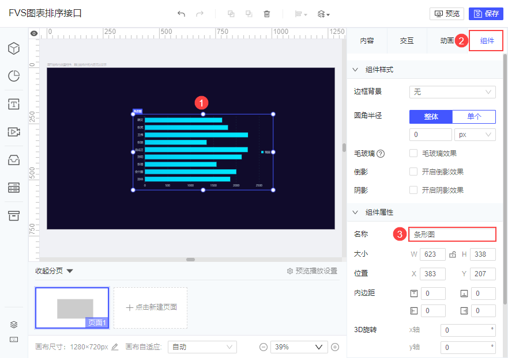Collapse the 组件属性 section
This screenshot has width=508, height=358.
[x=355, y=212]
